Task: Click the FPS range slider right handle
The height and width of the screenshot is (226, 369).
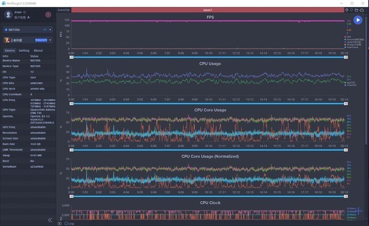Action: (x=346, y=57)
